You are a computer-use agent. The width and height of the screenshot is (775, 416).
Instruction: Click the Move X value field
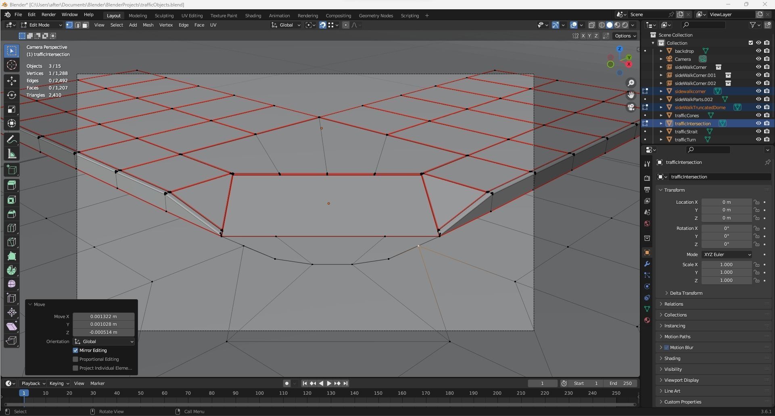104,317
